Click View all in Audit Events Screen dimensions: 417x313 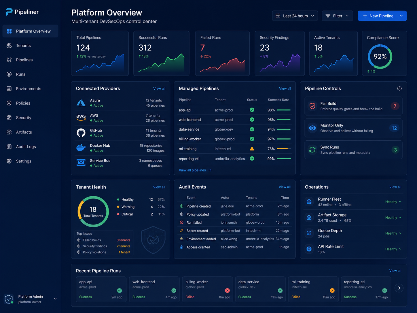(x=285, y=187)
